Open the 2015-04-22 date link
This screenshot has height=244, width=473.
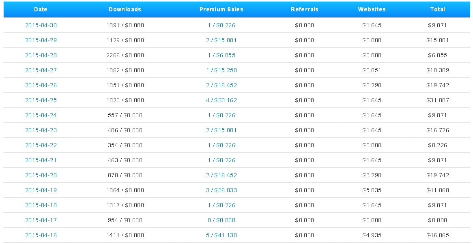pos(41,145)
